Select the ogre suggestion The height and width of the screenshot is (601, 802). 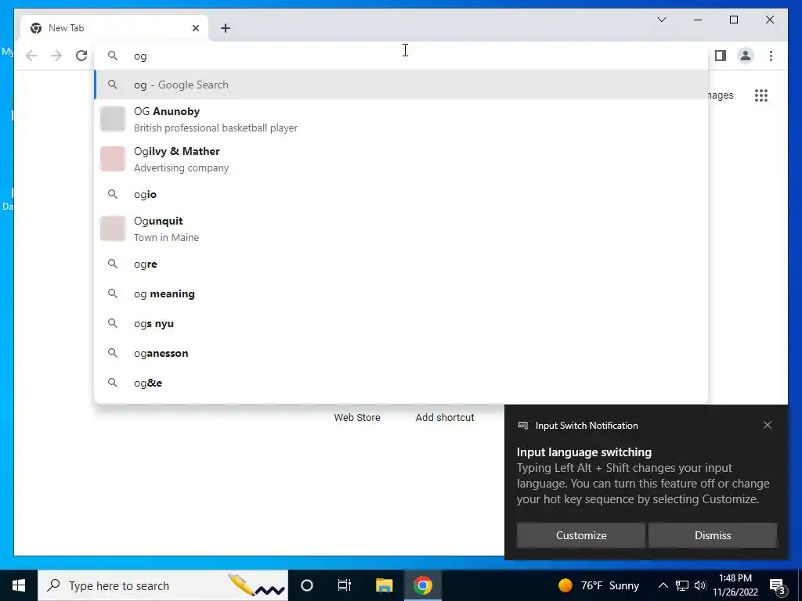point(401,265)
